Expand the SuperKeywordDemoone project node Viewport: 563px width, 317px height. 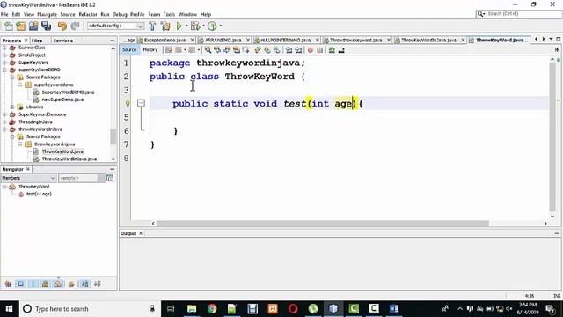click(x=4, y=114)
